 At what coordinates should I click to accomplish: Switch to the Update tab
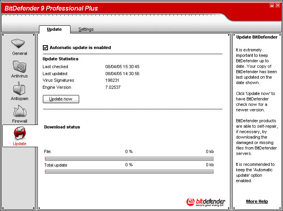[x=54, y=29]
